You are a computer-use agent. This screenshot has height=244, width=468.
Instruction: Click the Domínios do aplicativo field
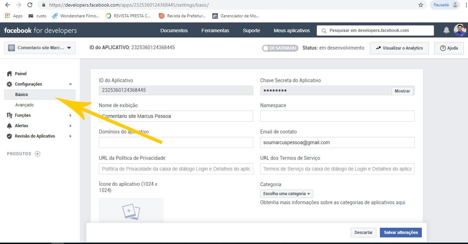click(176, 142)
